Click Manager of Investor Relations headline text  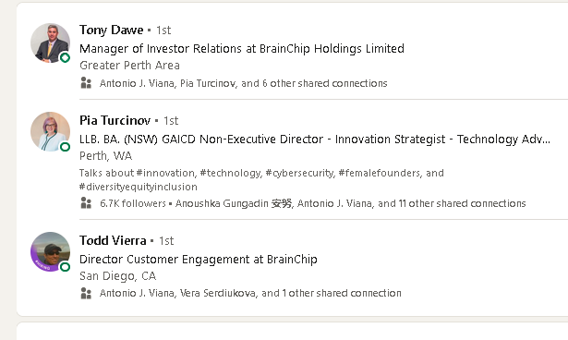[242, 49]
